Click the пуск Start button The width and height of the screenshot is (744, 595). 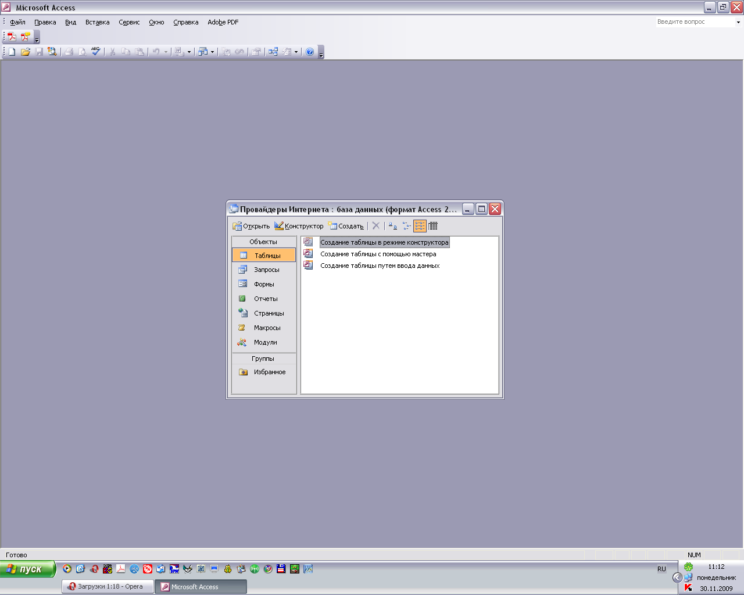pos(28,569)
